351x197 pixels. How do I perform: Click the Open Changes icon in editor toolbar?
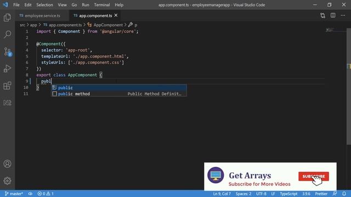coord(322,15)
